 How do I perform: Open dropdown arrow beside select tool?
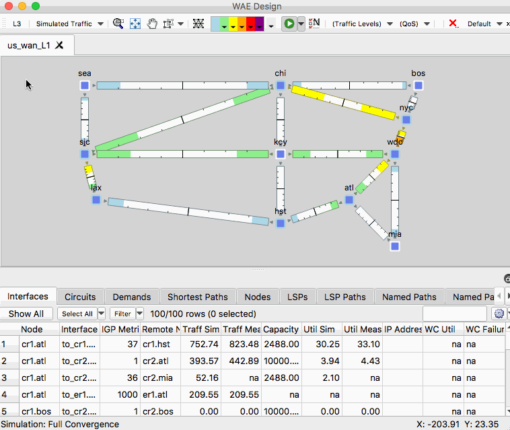pos(181,24)
